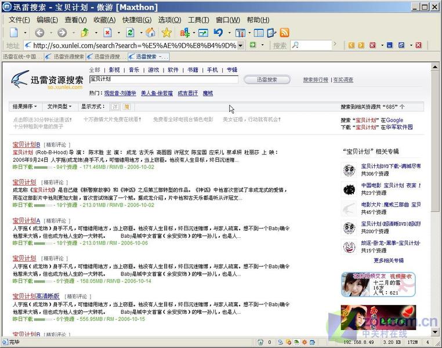Switch to next tab with orange right arrow
Screen dimensions: 442x348
click(x=361, y=45)
